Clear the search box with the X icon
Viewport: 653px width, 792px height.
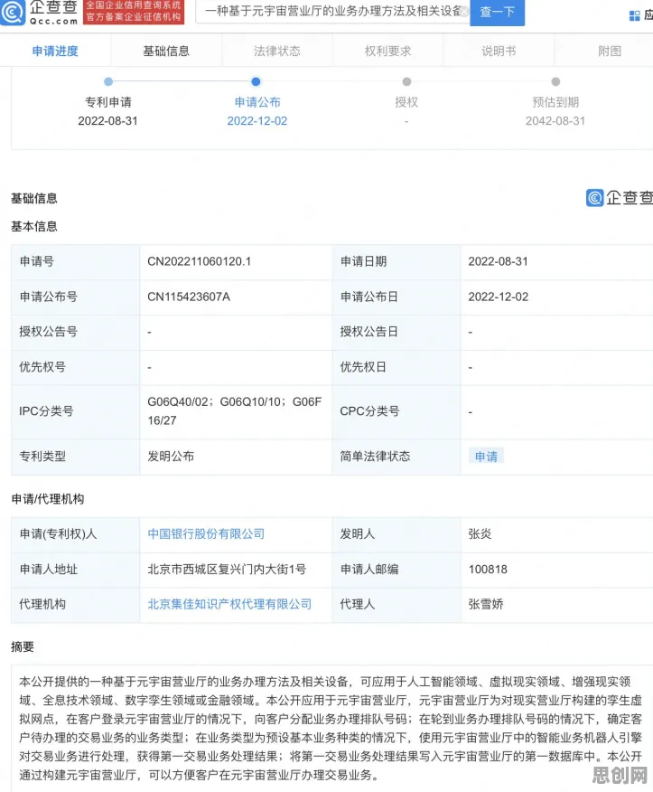[465, 12]
